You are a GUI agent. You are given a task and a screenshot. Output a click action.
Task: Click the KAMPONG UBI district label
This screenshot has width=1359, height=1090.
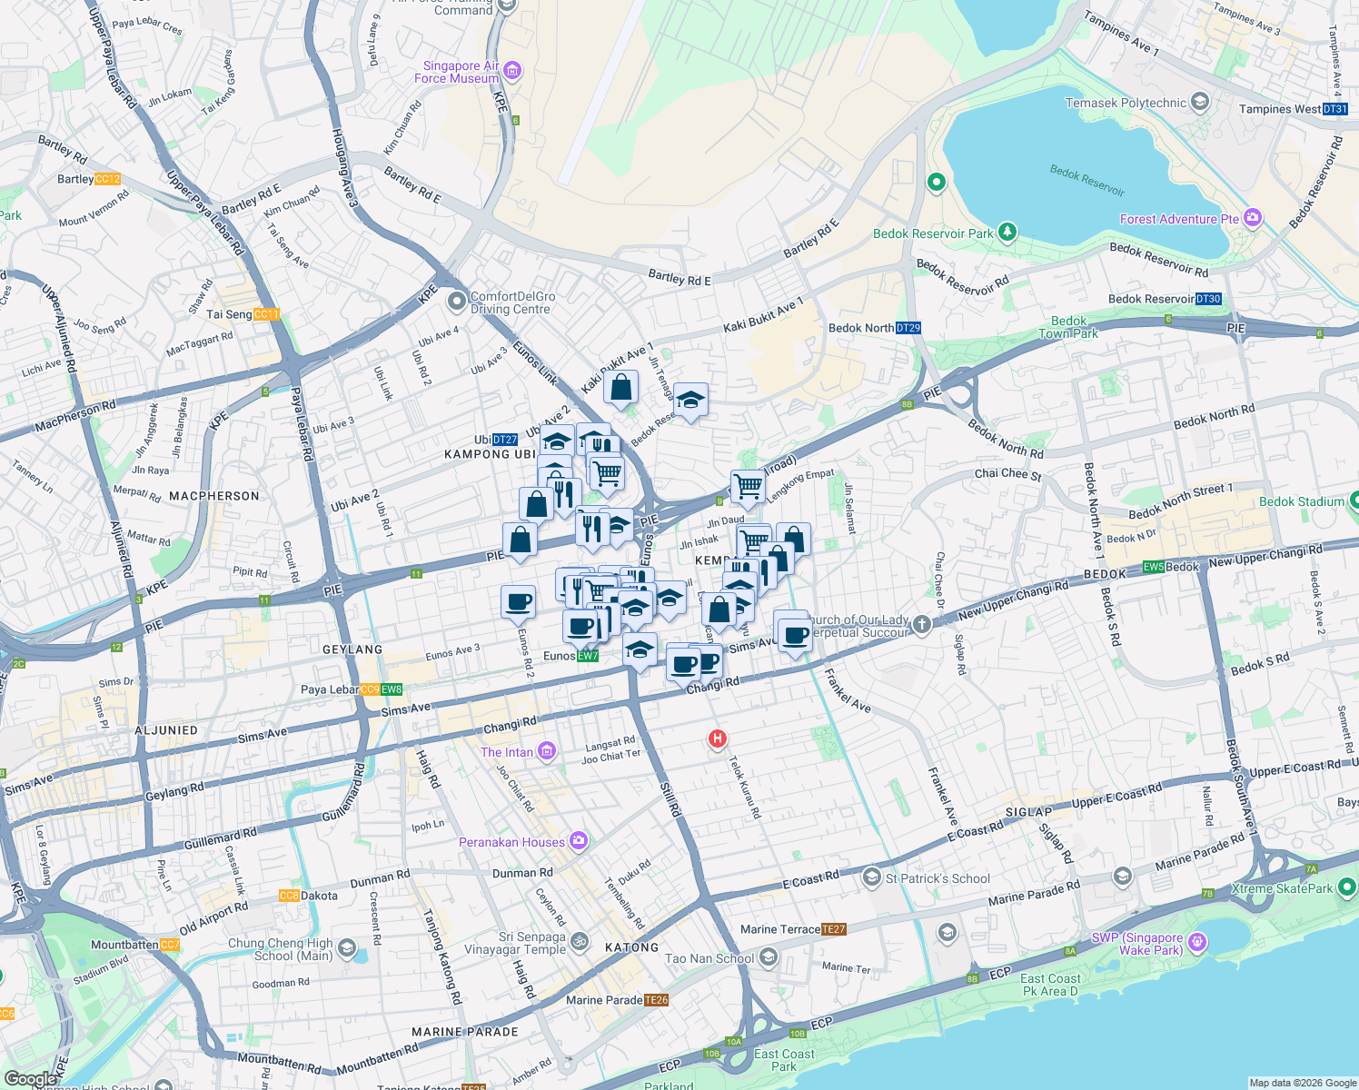pos(490,454)
